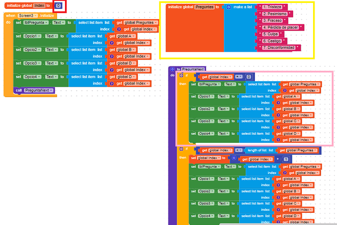Click gear icon on the first if block
The image size is (337, 225).
(180, 76)
